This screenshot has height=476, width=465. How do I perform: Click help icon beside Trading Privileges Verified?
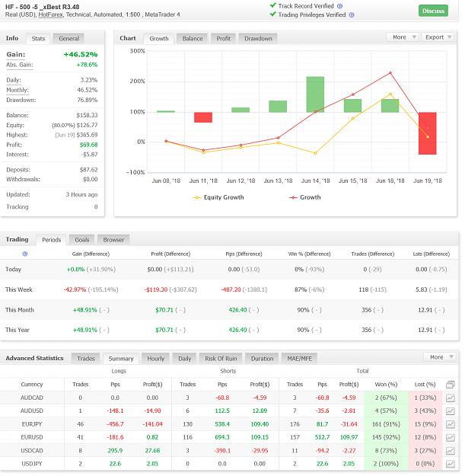point(352,15)
